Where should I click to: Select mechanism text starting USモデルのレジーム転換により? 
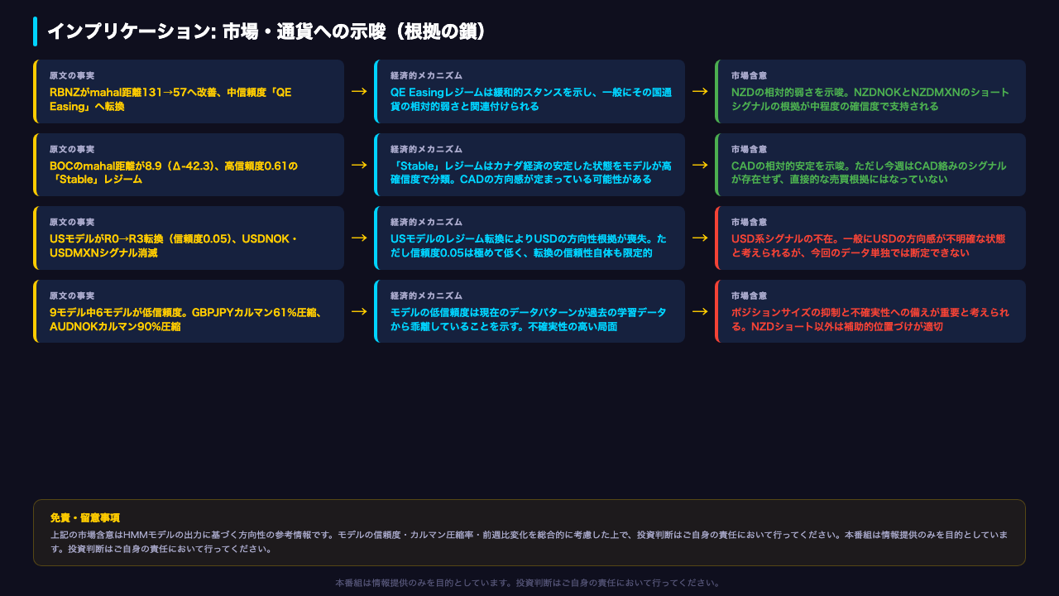[529, 246]
